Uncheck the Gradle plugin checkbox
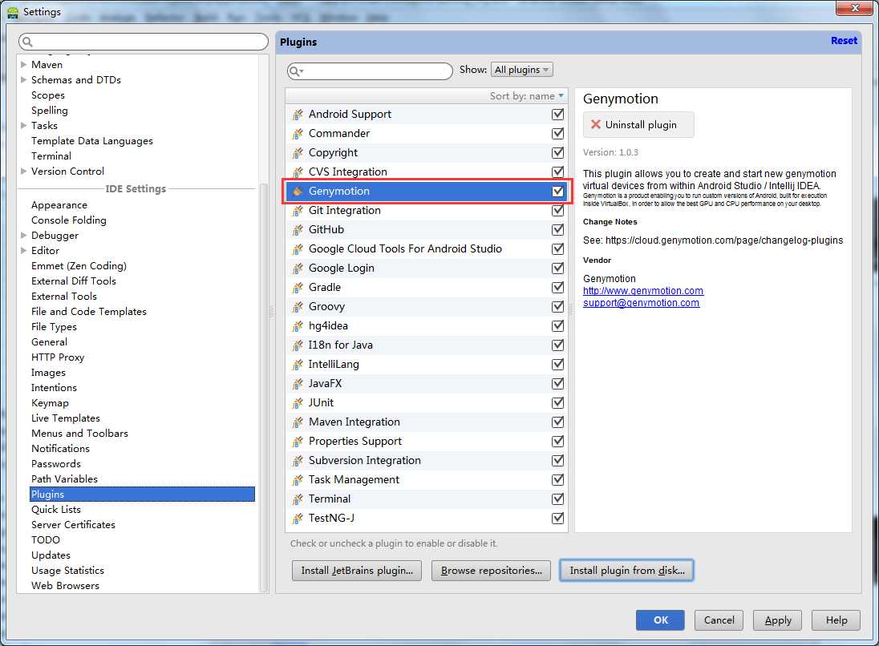This screenshot has height=646, width=879. click(557, 288)
